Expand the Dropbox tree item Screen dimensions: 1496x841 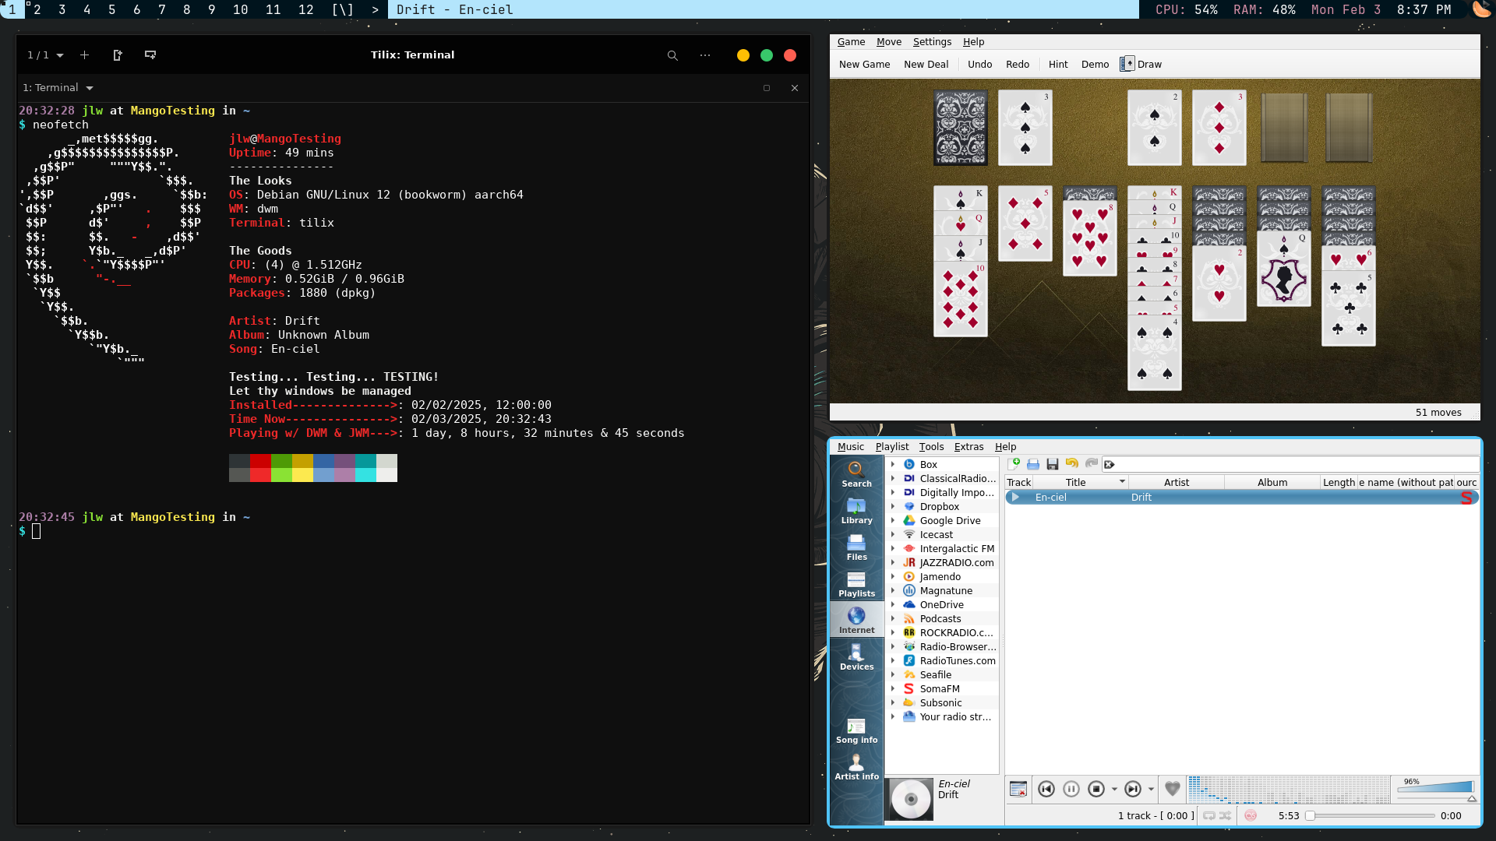point(893,506)
